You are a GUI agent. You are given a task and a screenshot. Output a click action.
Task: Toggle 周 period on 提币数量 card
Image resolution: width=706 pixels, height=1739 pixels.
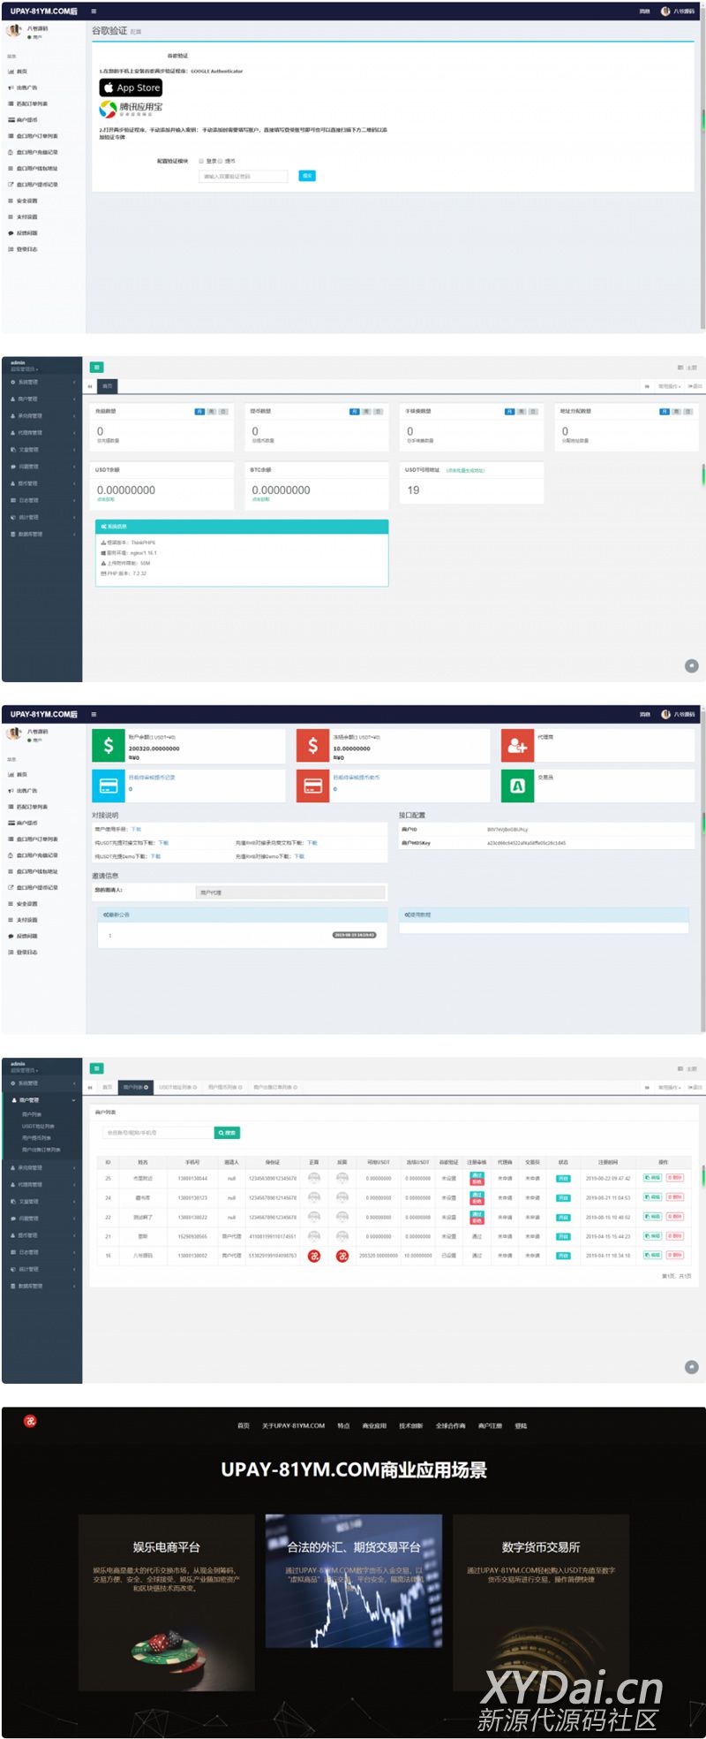pos(366,412)
